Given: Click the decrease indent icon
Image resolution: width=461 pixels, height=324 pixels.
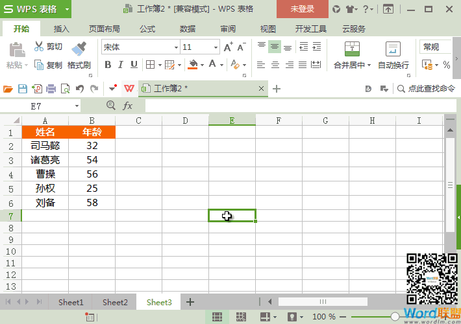Looking at the screenshot, I should click(304, 47).
